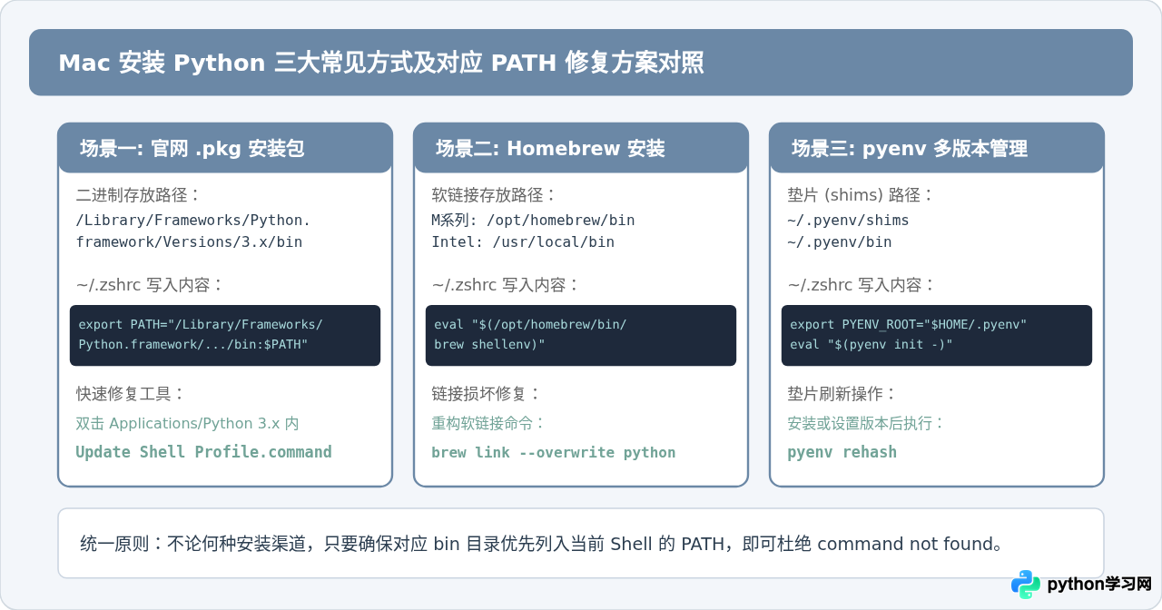Click the PYENV_ROOT code block
Image resolution: width=1162 pixels, height=610 pixels.
pos(937,335)
